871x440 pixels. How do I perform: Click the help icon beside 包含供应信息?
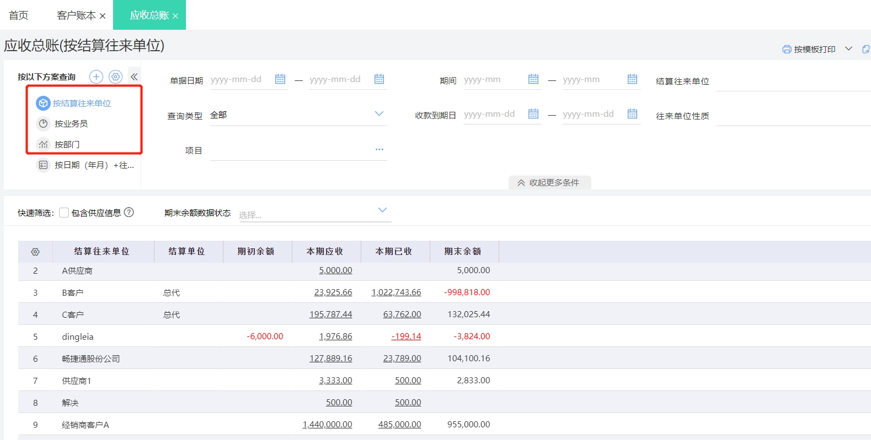[129, 213]
